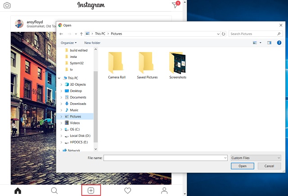Open the Instagram camera icon
This screenshot has width=288, height=196.
tap(7, 5)
